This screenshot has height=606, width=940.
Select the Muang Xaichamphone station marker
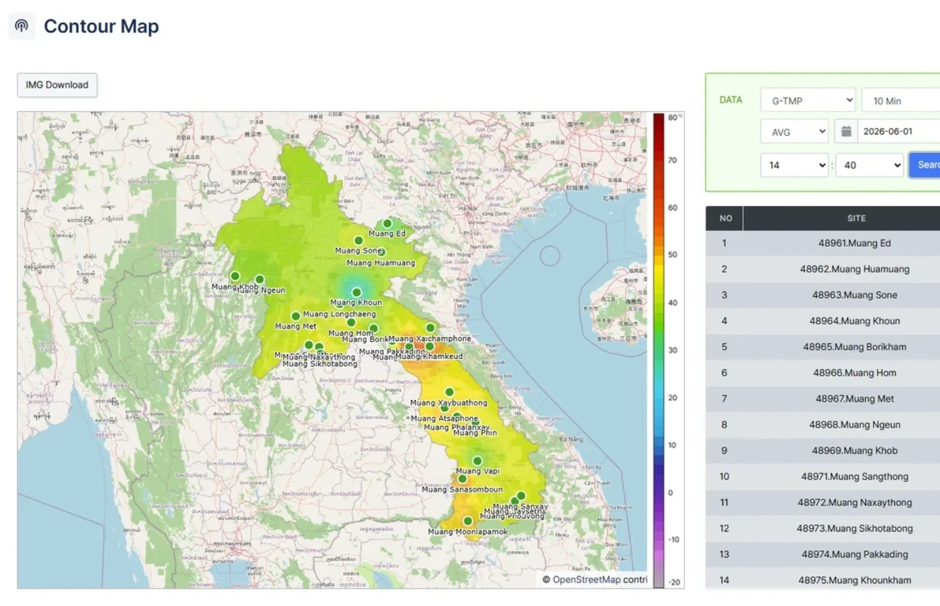[430, 328]
